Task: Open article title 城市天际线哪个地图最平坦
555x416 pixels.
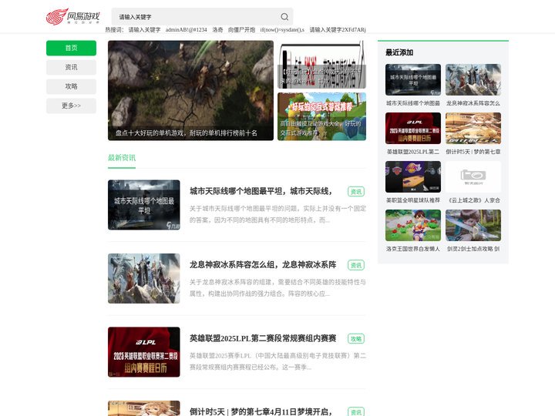Action: (261, 191)
